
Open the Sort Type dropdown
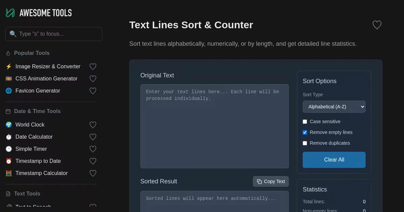pyautogui.click(x=334, y=107)
